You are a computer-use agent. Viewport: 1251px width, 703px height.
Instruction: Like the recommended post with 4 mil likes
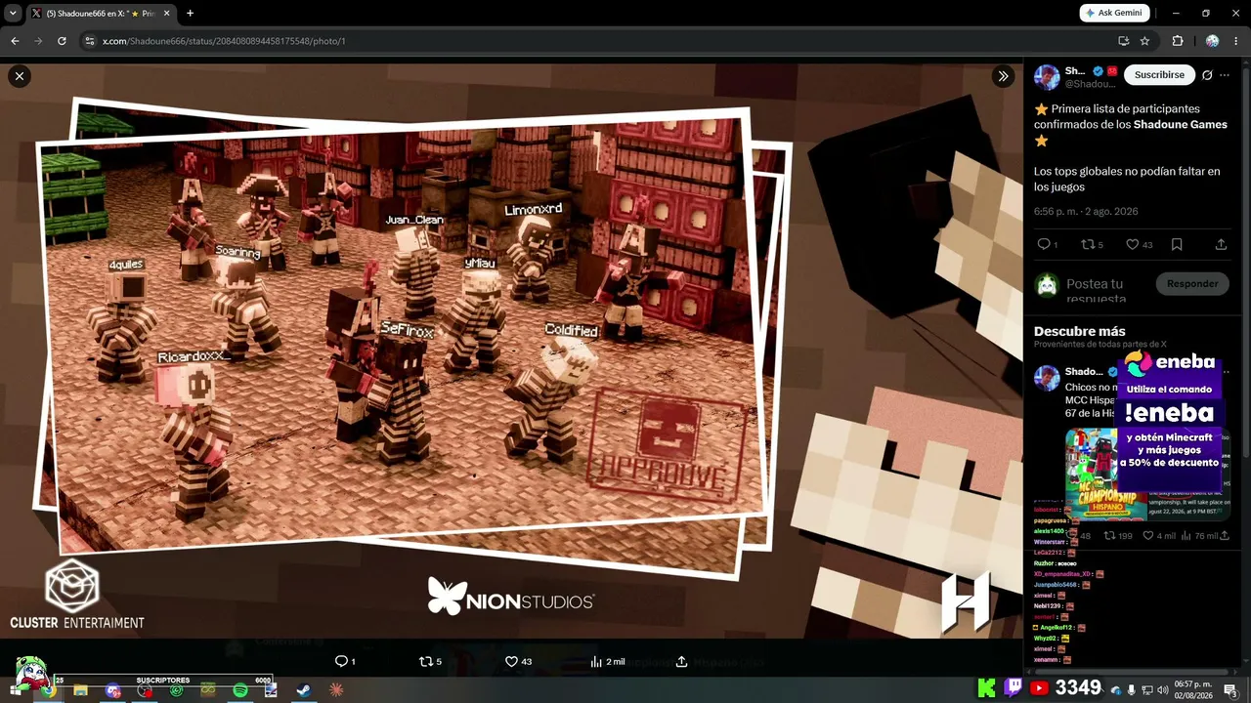pos(1159,536)
